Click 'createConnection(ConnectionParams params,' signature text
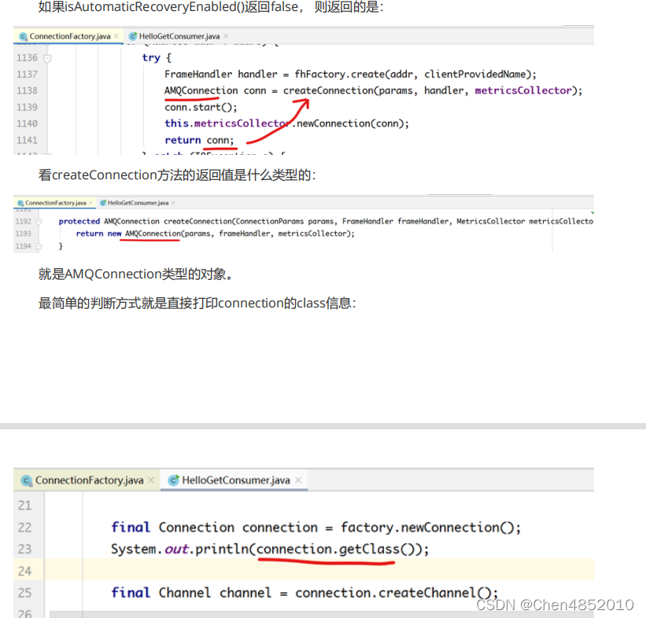Image resolution: width=646 pixels, height=618 pixels. click(x=250, y=222)
